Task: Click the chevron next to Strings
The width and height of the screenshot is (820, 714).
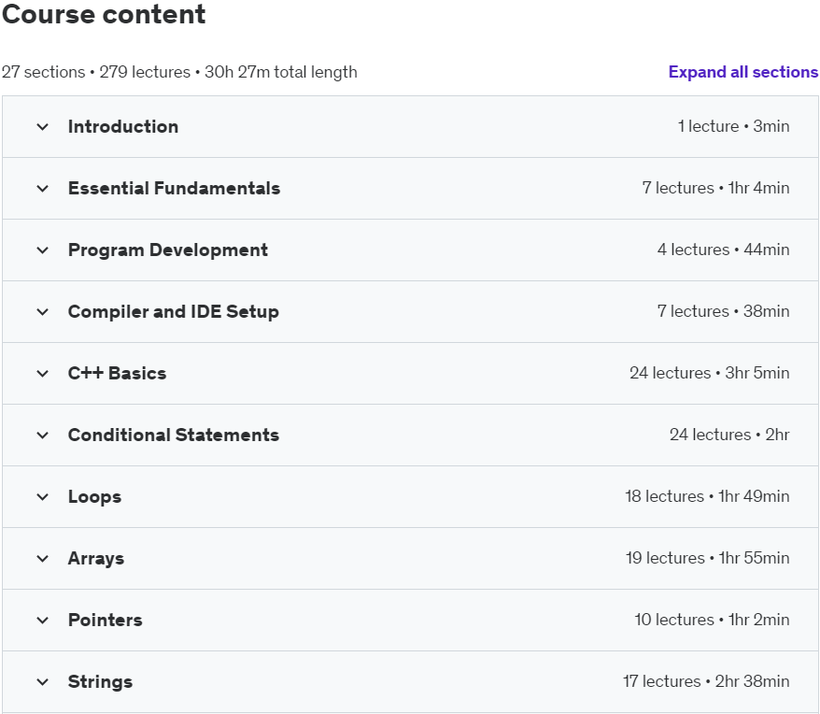Action: click(42, 682)
